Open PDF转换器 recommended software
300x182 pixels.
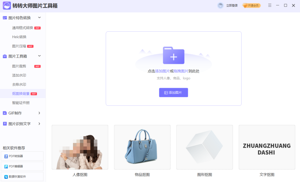(x=22, y=156)
